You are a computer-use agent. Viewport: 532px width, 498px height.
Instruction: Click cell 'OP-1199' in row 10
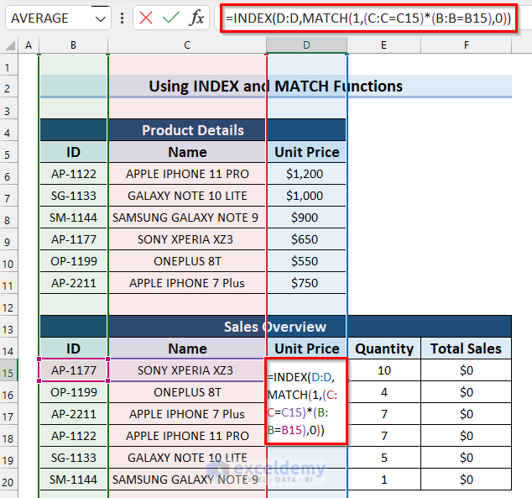pos(73,261)
